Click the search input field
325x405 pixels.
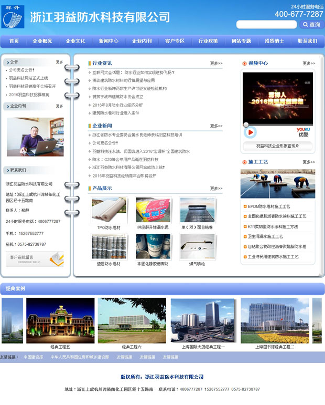266,25
